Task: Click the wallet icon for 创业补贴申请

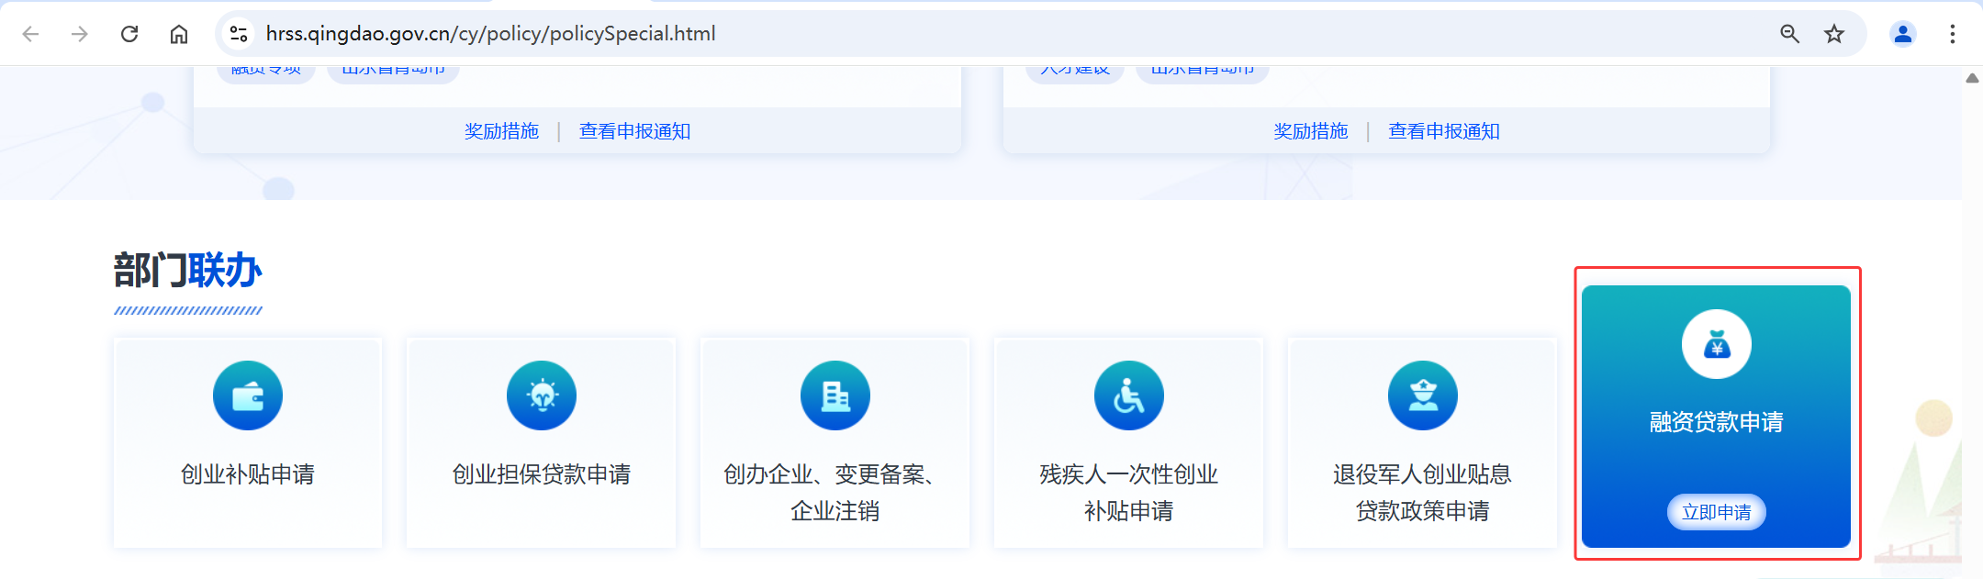Action: click(x=248, y=395)
